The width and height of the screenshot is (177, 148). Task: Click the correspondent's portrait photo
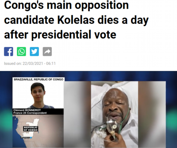[38, 95]
